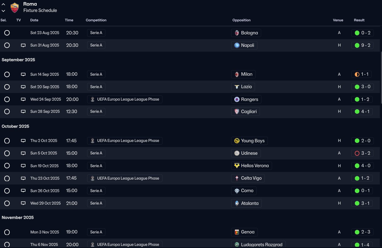Viewport: 382px width, 248px height.
Task: Click the TV icon on the Lazio row
Action: pyautogui.click(x=23, y=87)
